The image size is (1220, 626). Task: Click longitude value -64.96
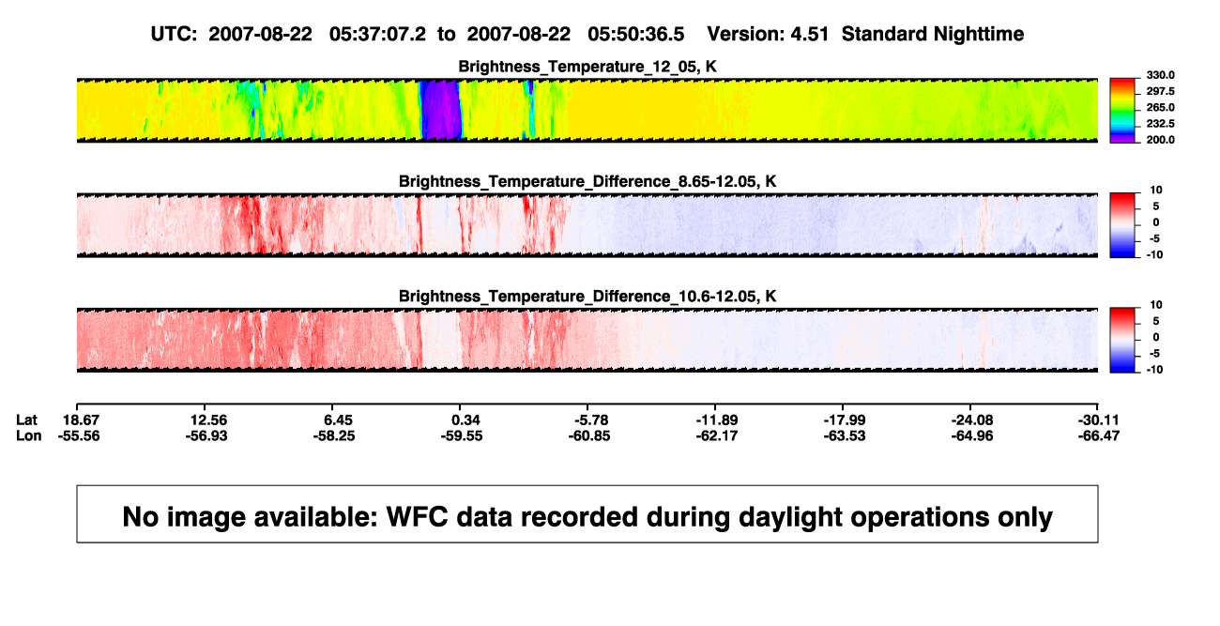971,435
